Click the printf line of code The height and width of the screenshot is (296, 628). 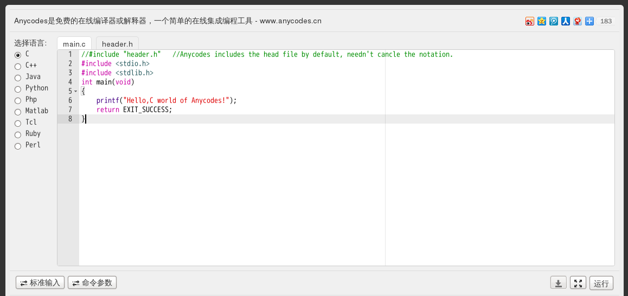[166, 100]
